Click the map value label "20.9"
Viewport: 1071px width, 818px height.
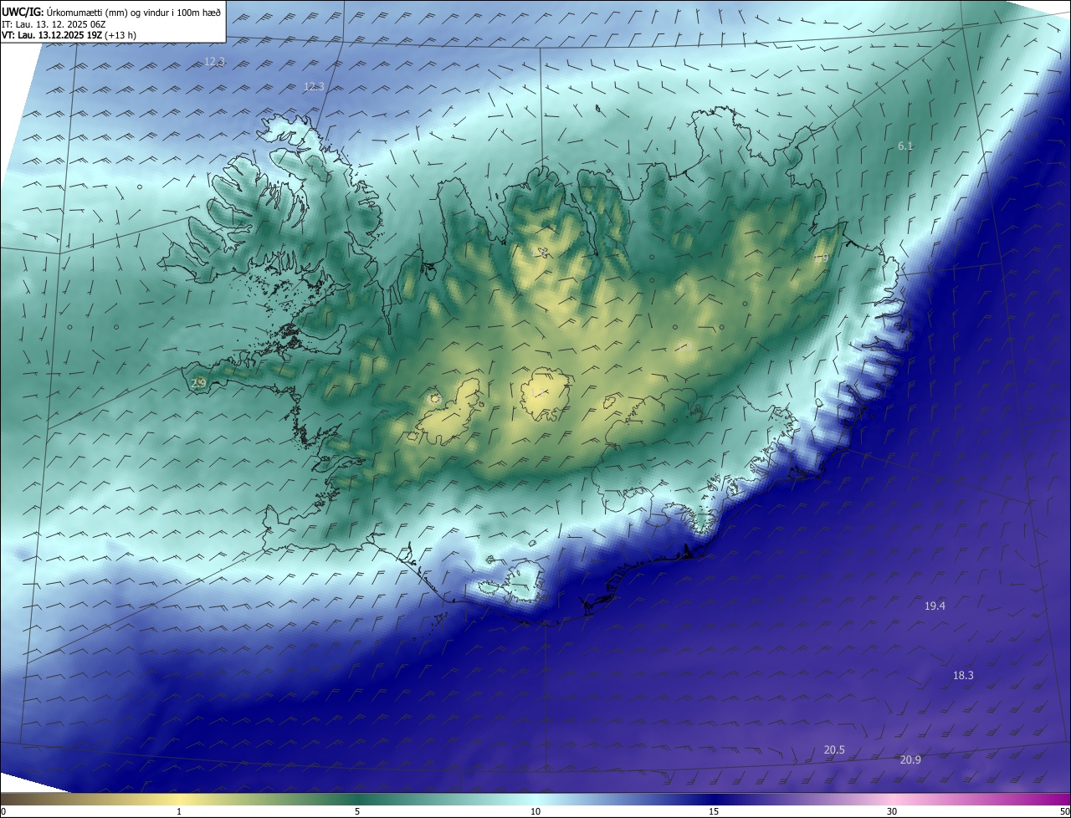point(910,759)
